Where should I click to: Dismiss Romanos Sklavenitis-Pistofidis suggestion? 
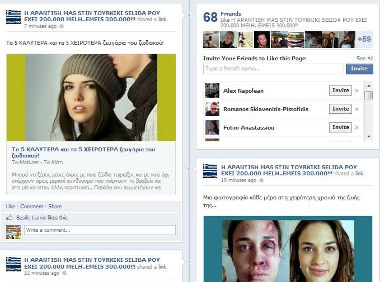pyautogui.click(x=356, y=109)
